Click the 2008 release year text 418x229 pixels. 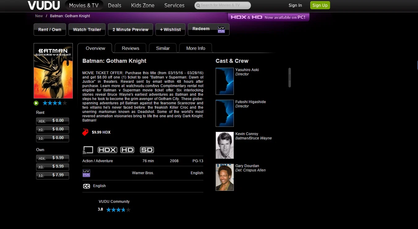coord(174,161)
